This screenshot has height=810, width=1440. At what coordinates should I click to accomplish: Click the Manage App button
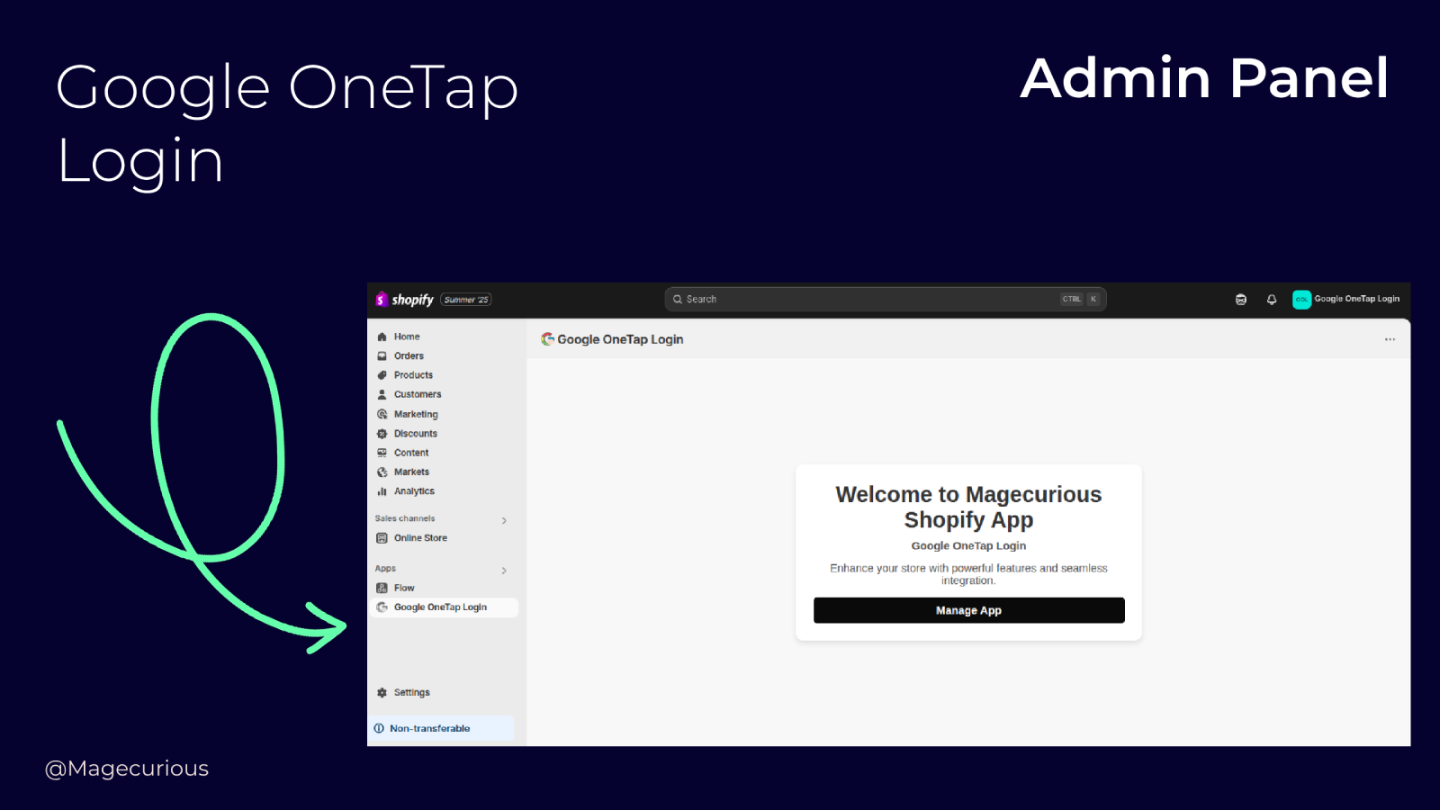(967, 609)
